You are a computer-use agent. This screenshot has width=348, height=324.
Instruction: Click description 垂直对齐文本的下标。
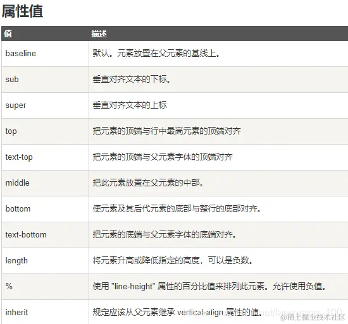(x=132, y=80)
